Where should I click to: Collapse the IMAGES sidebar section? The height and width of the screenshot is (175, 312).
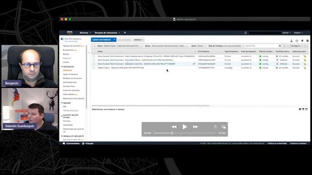[62, 103]
